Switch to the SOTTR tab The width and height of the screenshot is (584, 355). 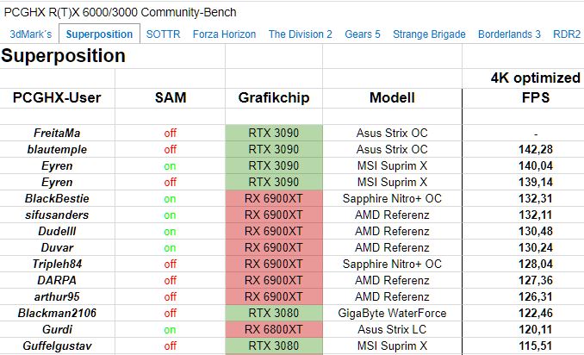163,34
